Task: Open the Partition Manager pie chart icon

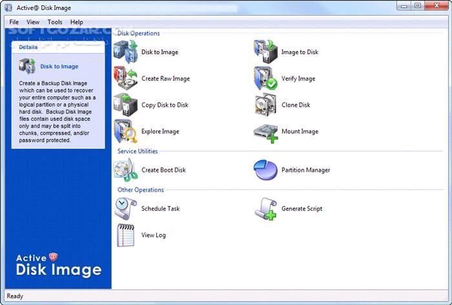Action: coord(265,170)
